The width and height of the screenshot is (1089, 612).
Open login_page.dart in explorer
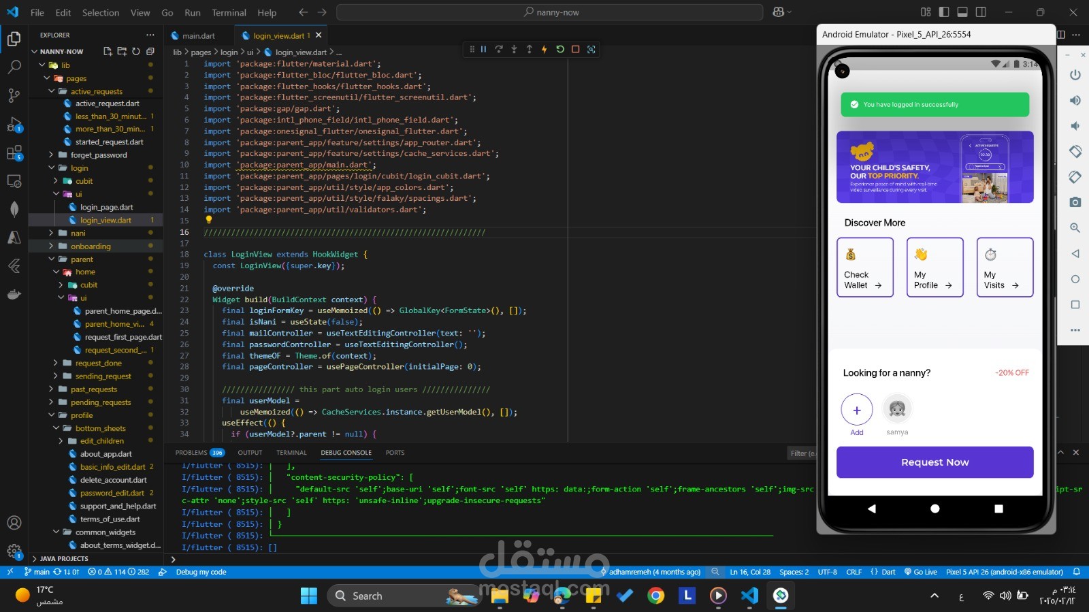coord(106,208)
